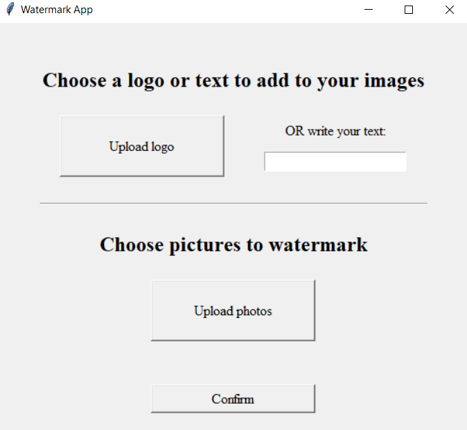Viewport: 467px width, 430px height.
Task: Click the "Choose pictures to watermark" heading
Action: pos(233,245)
